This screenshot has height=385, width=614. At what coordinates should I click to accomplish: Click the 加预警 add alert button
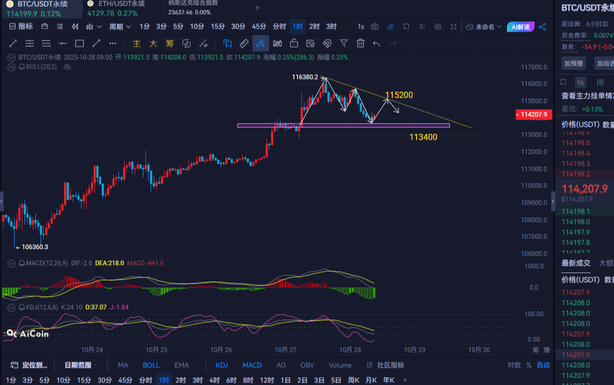[574, 63]
